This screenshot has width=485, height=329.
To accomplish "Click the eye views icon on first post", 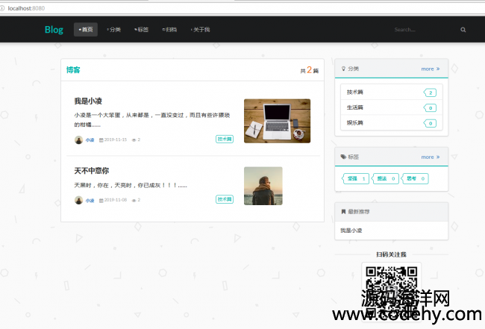I will point(134,140).
